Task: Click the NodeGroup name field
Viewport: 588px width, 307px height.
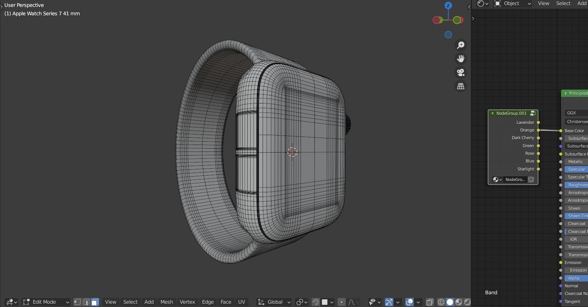Action: (515, 180)
